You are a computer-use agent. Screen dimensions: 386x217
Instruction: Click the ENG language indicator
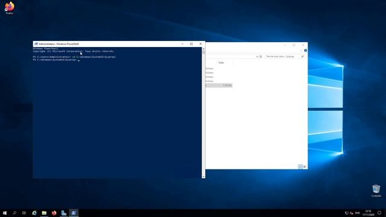pos(358,213)
